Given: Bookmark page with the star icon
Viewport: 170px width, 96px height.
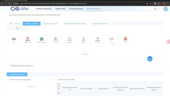Looking at the screenshot, I should pyautogui.click(x=150, y=3).
